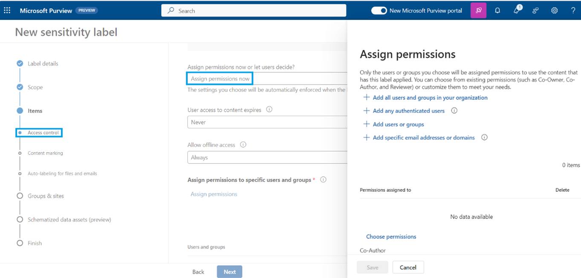Open the help question mark icon
The height and width of the screenshot is (278, 581).
tap(573, 10)
